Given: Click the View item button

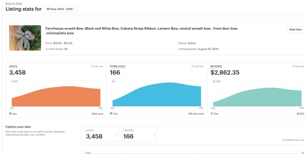Looking at the screenshot, I should tap(295, 30).
